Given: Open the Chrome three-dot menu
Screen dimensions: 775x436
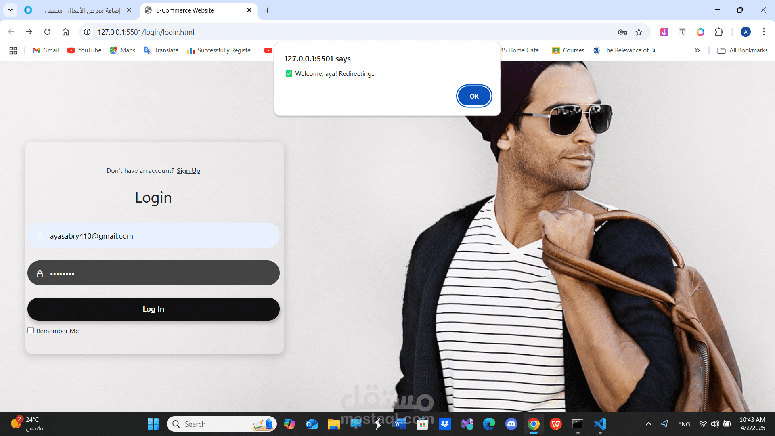Looking at the screenshot, I should click(764, 32).
